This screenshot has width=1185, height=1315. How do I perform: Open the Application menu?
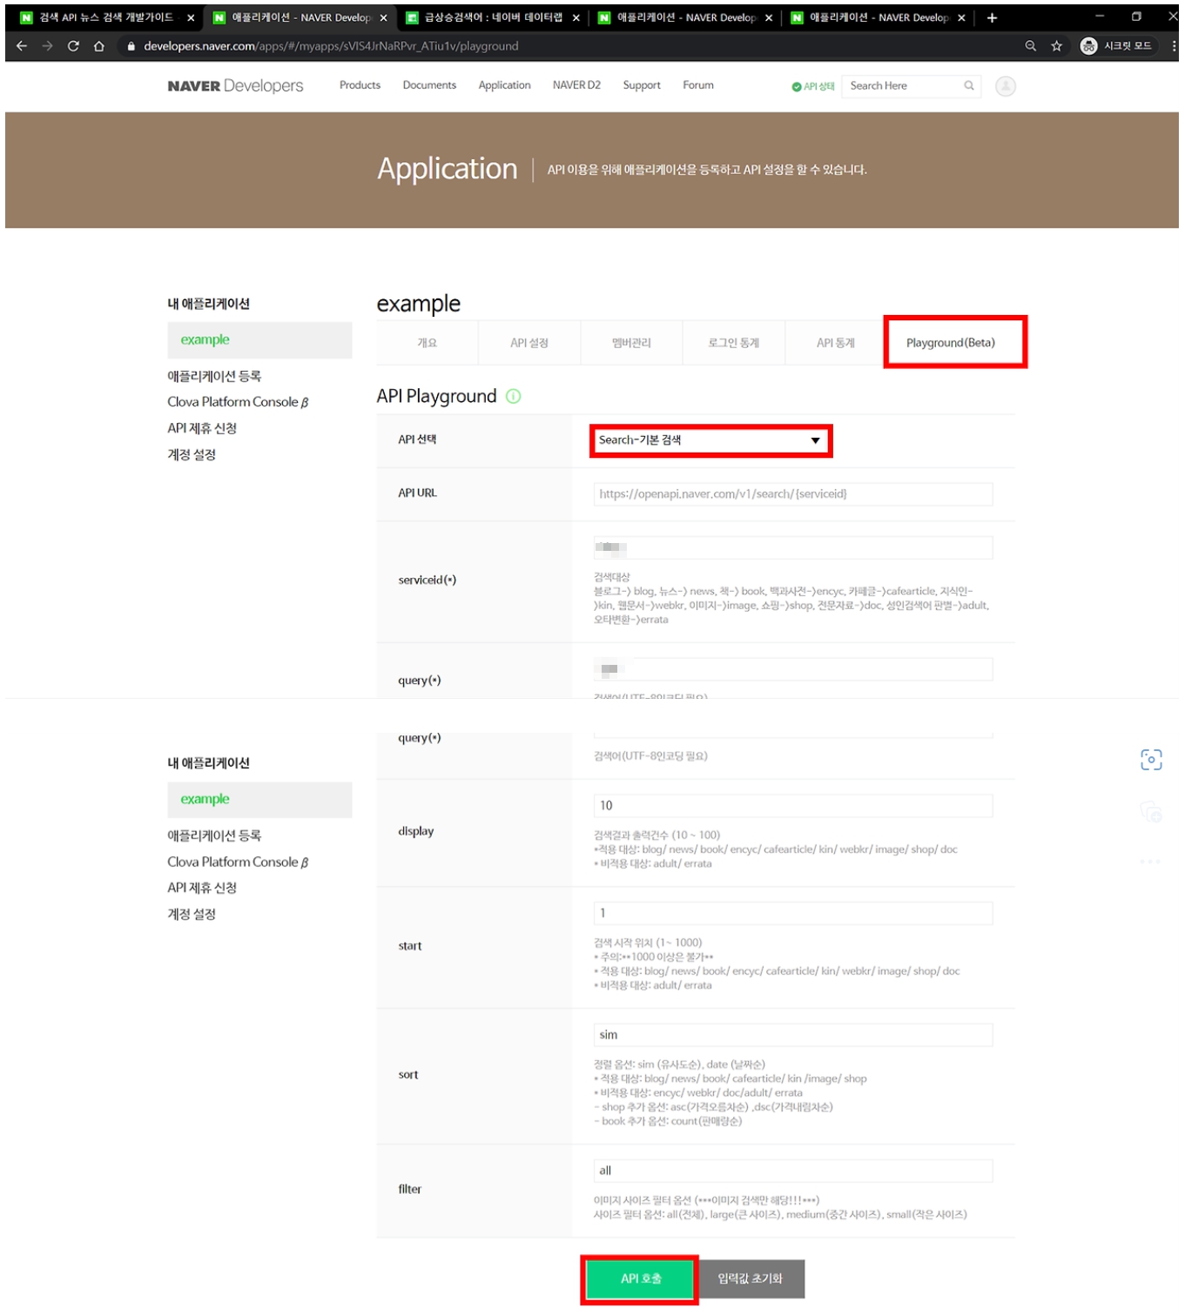click(504, 85)
